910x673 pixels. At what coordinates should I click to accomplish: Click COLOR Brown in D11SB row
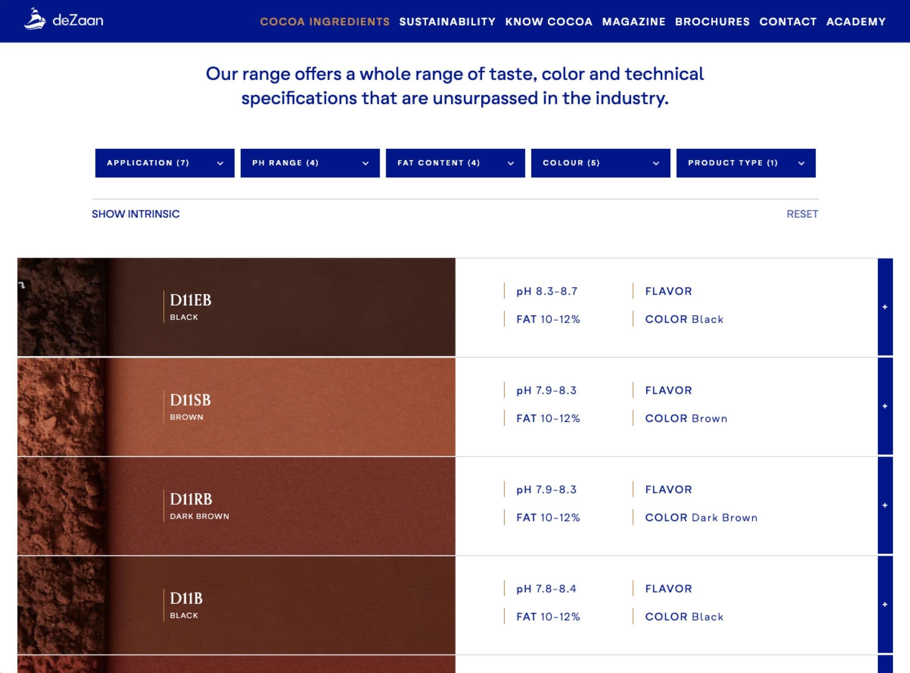(x=686, y=418)
